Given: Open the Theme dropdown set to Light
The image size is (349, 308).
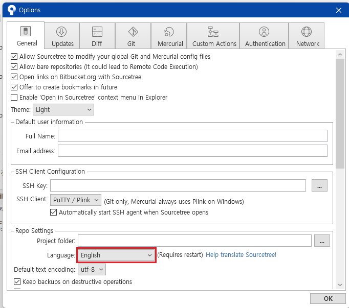Looking at the screenshot, I should pyautogui.click(x=63, y=109).
